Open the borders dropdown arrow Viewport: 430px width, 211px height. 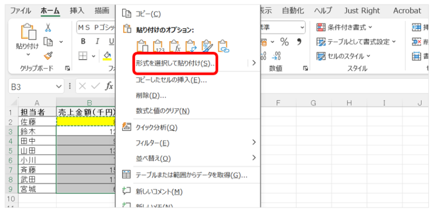pos(93,56)
